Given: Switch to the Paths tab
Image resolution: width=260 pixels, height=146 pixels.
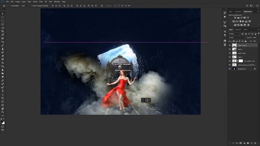Looking at the screenshot, I should pos(245,30).
